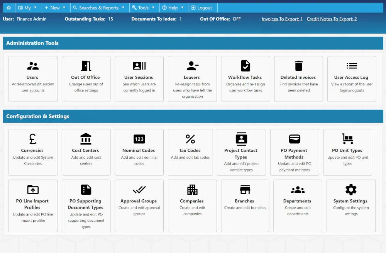Click the Administration Tools section header

pos(193,43)
